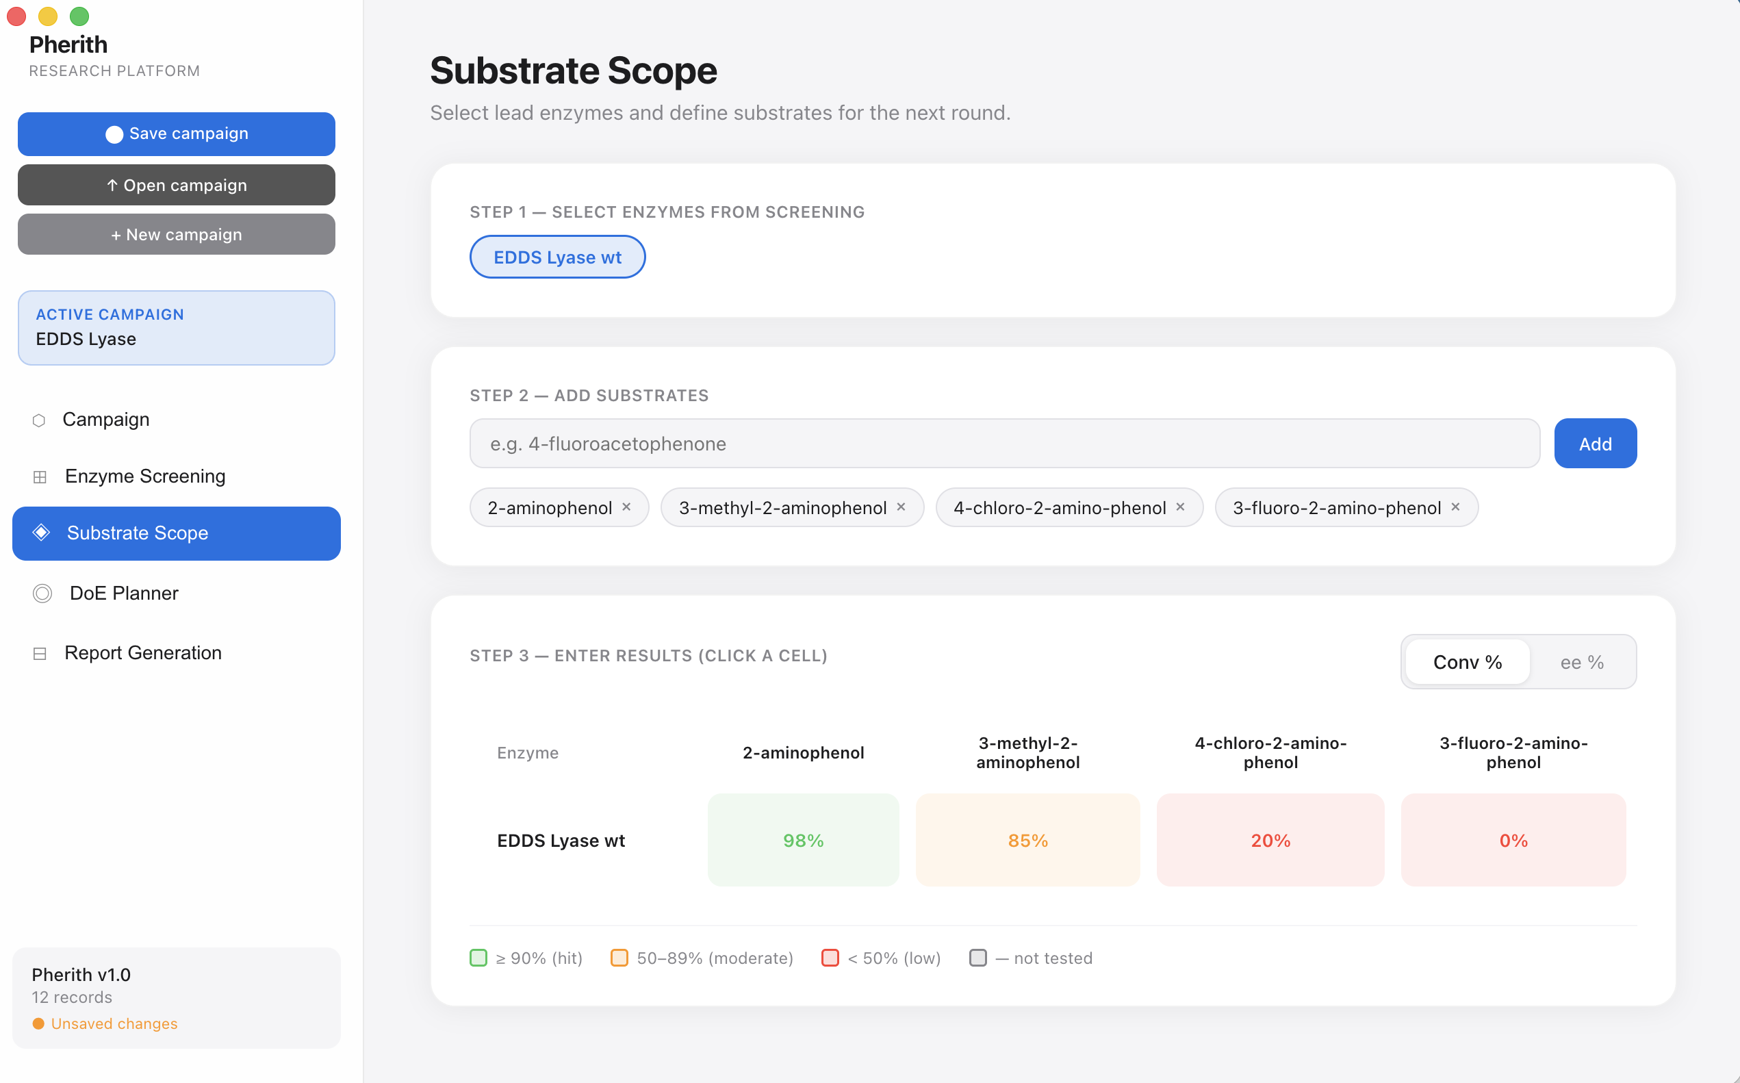Click the Campaign hexagon icon in sidebar
The image size is (1740, 1083).
pyautogui.click(x=40, y=420)
